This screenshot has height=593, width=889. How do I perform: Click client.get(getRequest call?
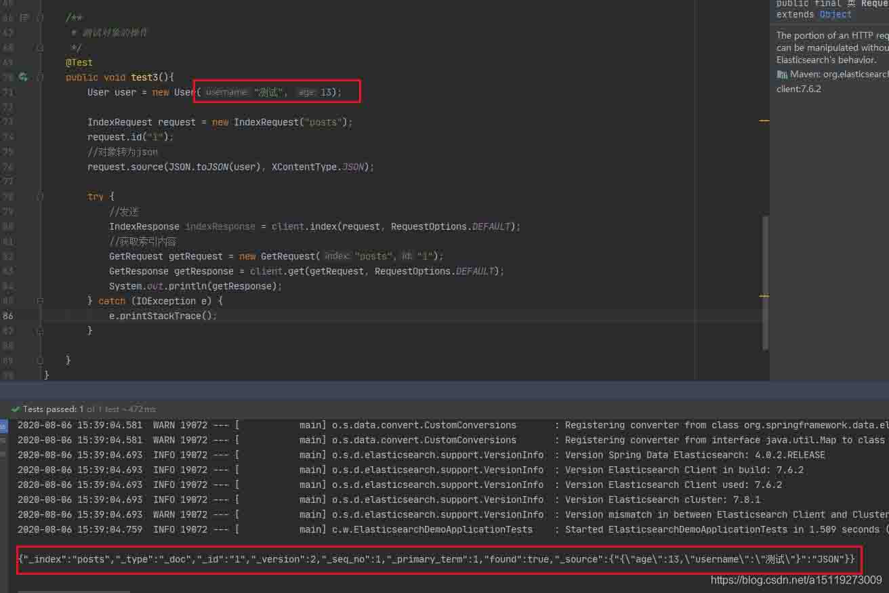point(307,271)
